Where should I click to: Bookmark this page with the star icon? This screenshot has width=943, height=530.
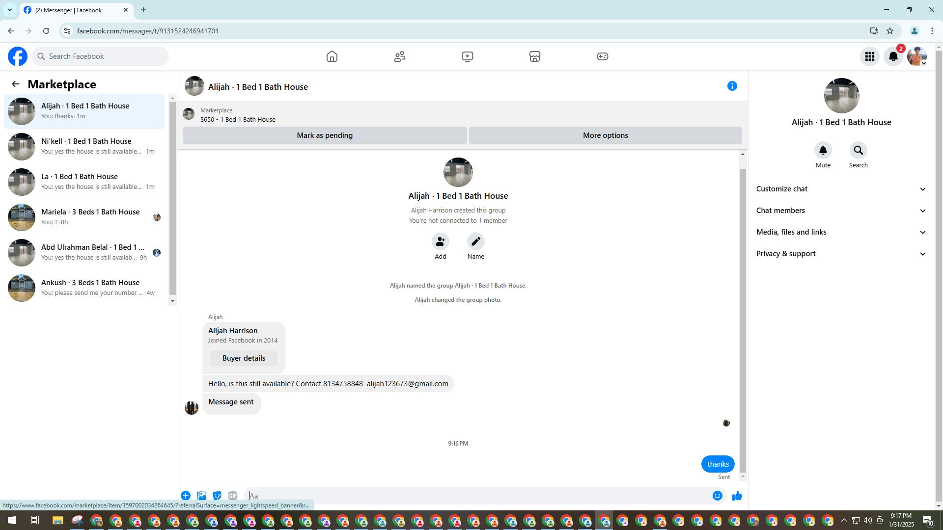pos(890,31)
